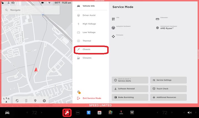The image size is (199, 118).
Task: Tap the Navigate search field
Action: point(30,10)
